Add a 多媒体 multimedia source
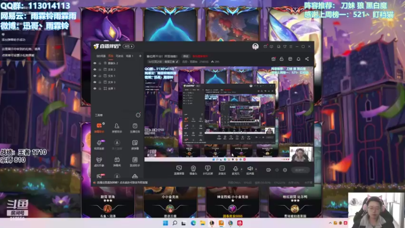Image resolution: width=405 pixels, height=228 pixels. (222, 170)
